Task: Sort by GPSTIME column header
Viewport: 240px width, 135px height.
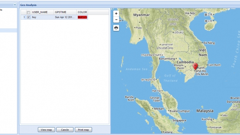Action: click(65, 12)
